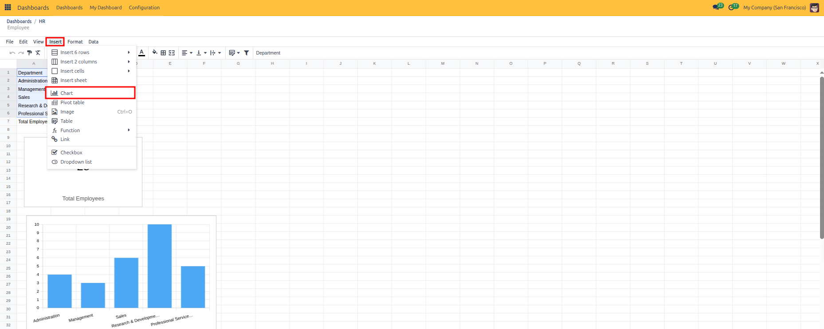Open the apps grid launcher icon
Viewport: 824px width, 329px height.
click(x=8, y=8)
